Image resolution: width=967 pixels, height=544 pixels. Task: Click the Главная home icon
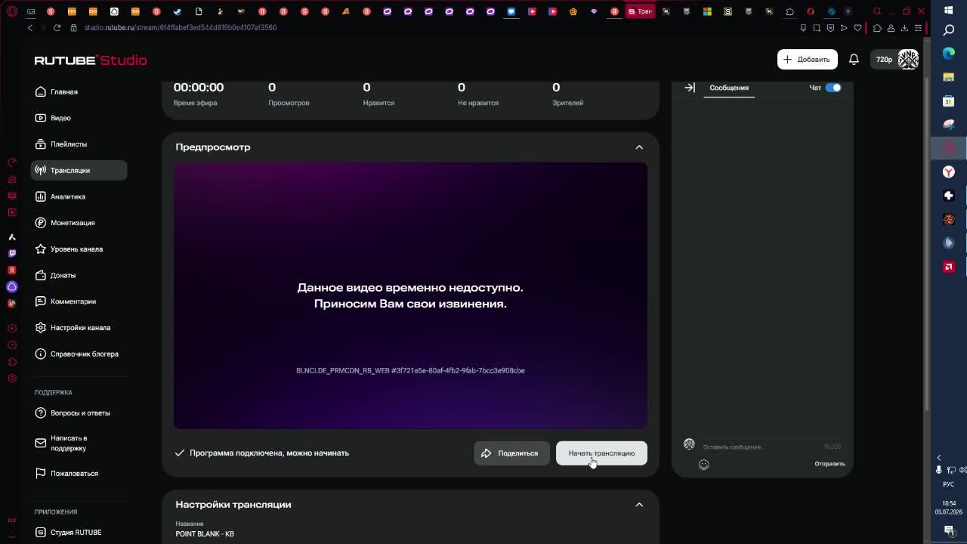coord(41,91)
